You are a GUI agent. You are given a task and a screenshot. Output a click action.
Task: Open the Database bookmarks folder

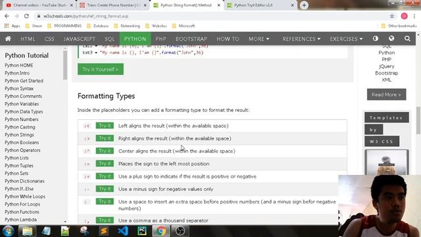click(98, 26)
